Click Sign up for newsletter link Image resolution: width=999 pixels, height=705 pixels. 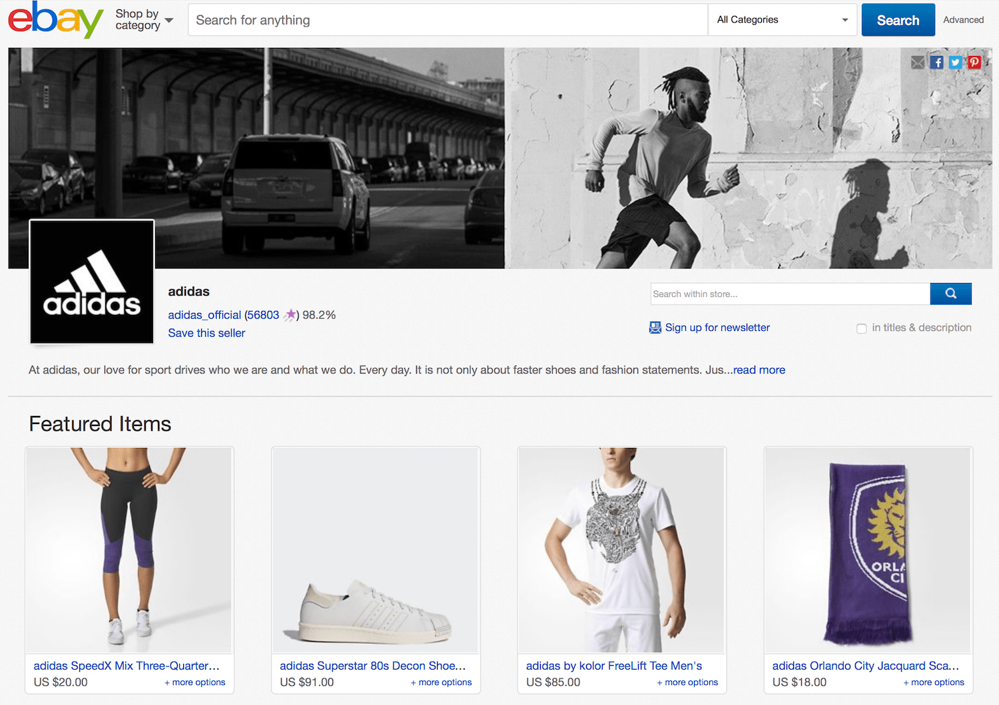coord(717,328)
